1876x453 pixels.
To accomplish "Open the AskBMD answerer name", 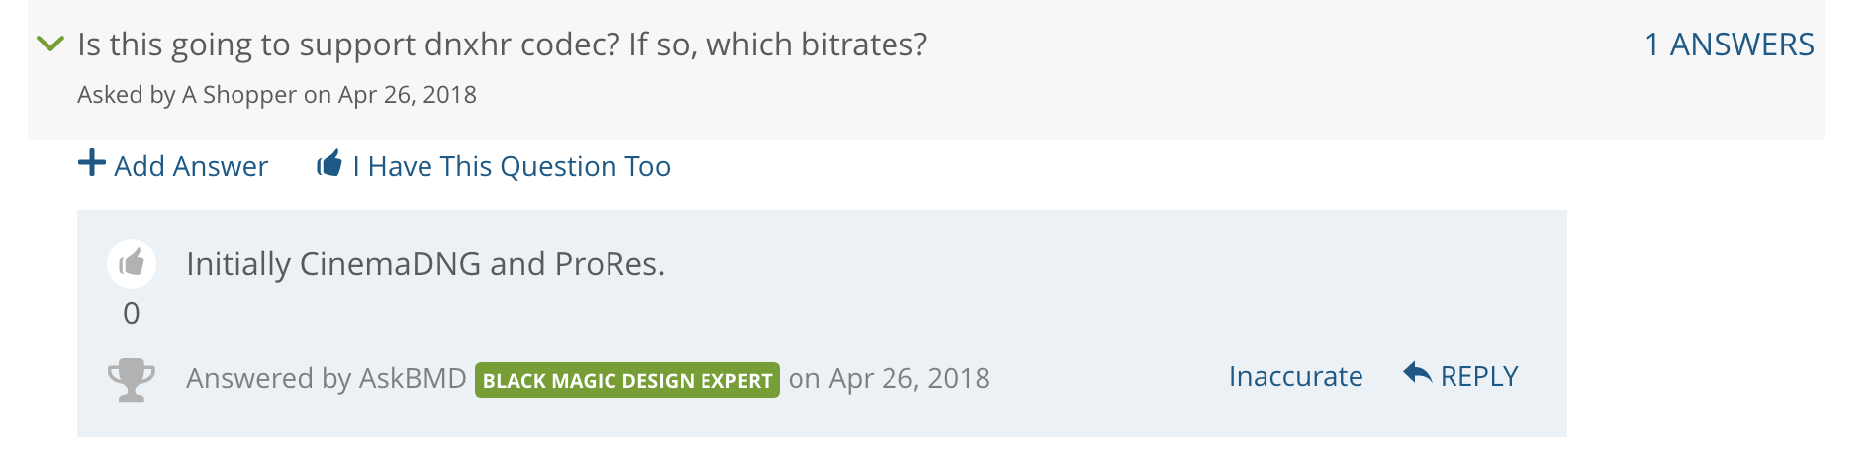I will pyautogui.click(x=413, y=378).
